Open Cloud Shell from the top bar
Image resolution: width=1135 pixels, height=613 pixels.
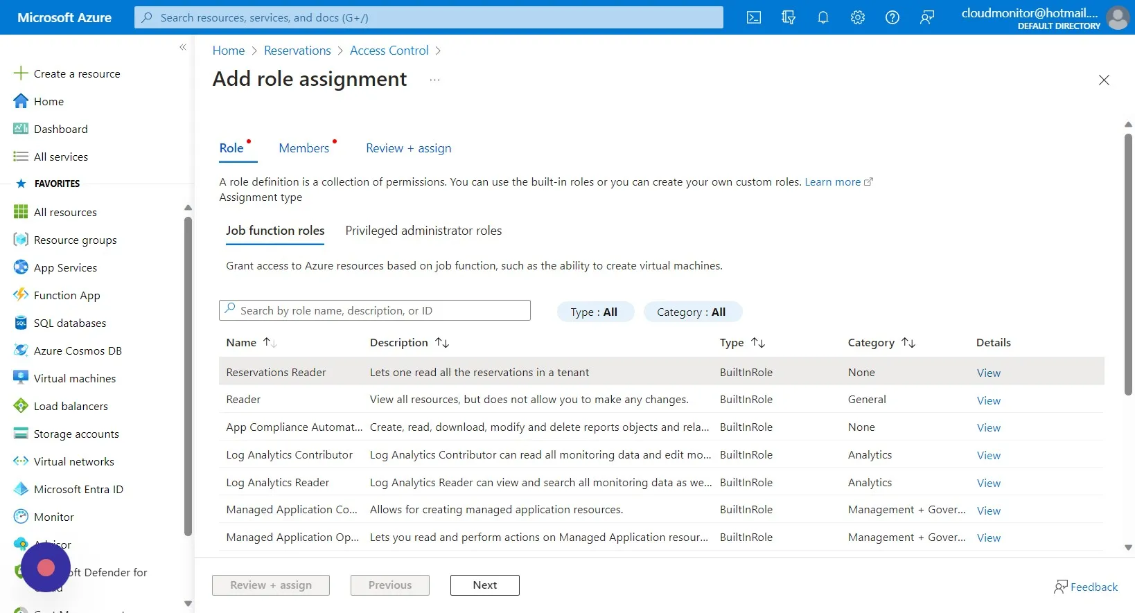click(754, 17)
